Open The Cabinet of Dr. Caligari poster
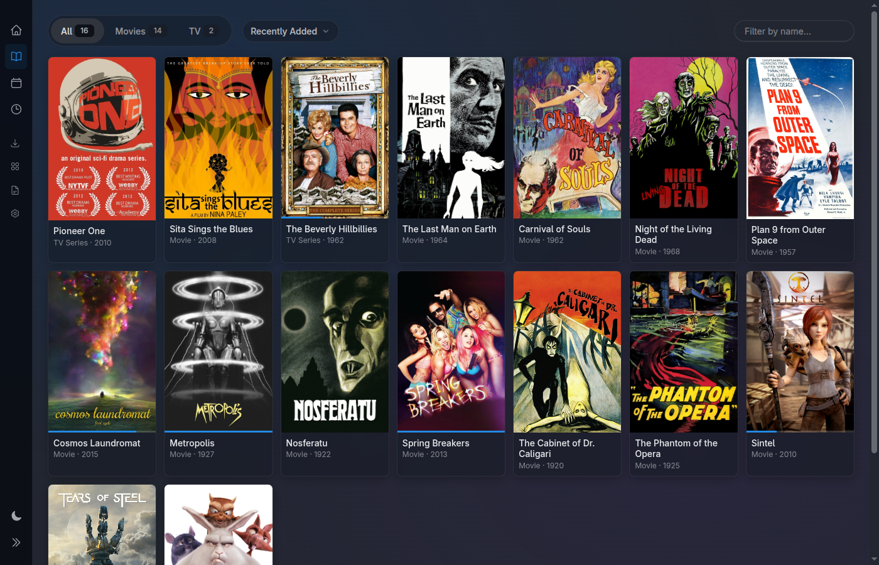This screenshot has height=565, width=879. [x=567, y=352]
